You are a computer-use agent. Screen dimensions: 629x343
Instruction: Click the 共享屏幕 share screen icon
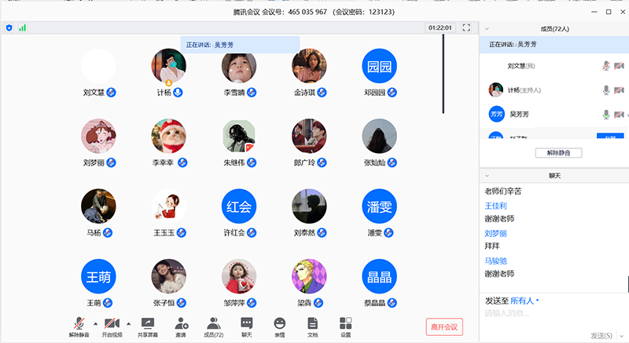click(147, 323)
